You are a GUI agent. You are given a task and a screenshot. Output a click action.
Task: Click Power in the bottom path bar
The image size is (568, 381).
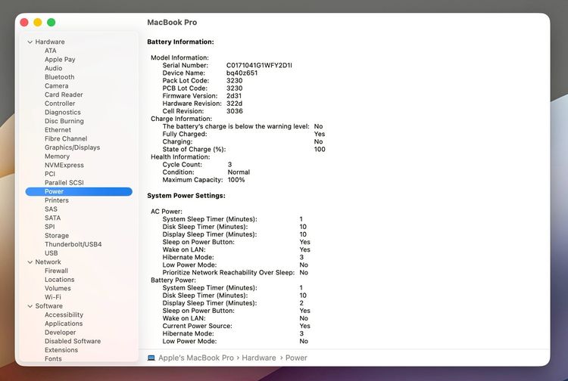tap(296, 358)
